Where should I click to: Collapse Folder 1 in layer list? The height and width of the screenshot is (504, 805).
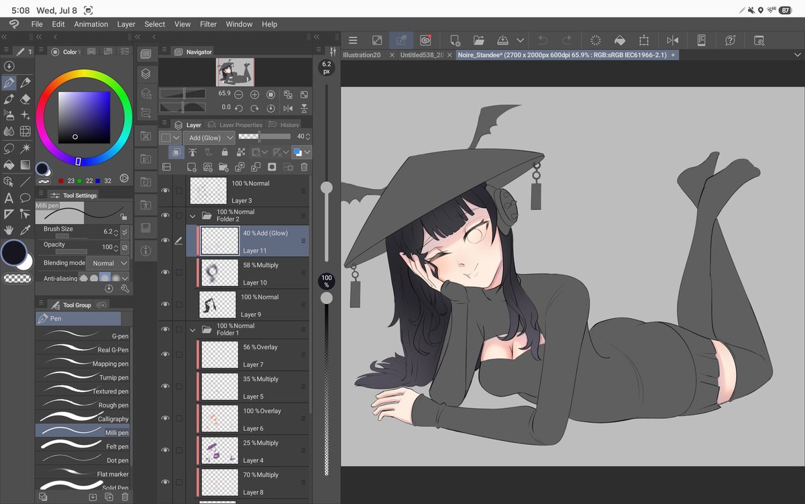point(193,330)
